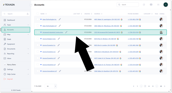Open the rows-per-page dropdown showing 10
Viewport: 172px width, 93px height.
pos(51,86)
